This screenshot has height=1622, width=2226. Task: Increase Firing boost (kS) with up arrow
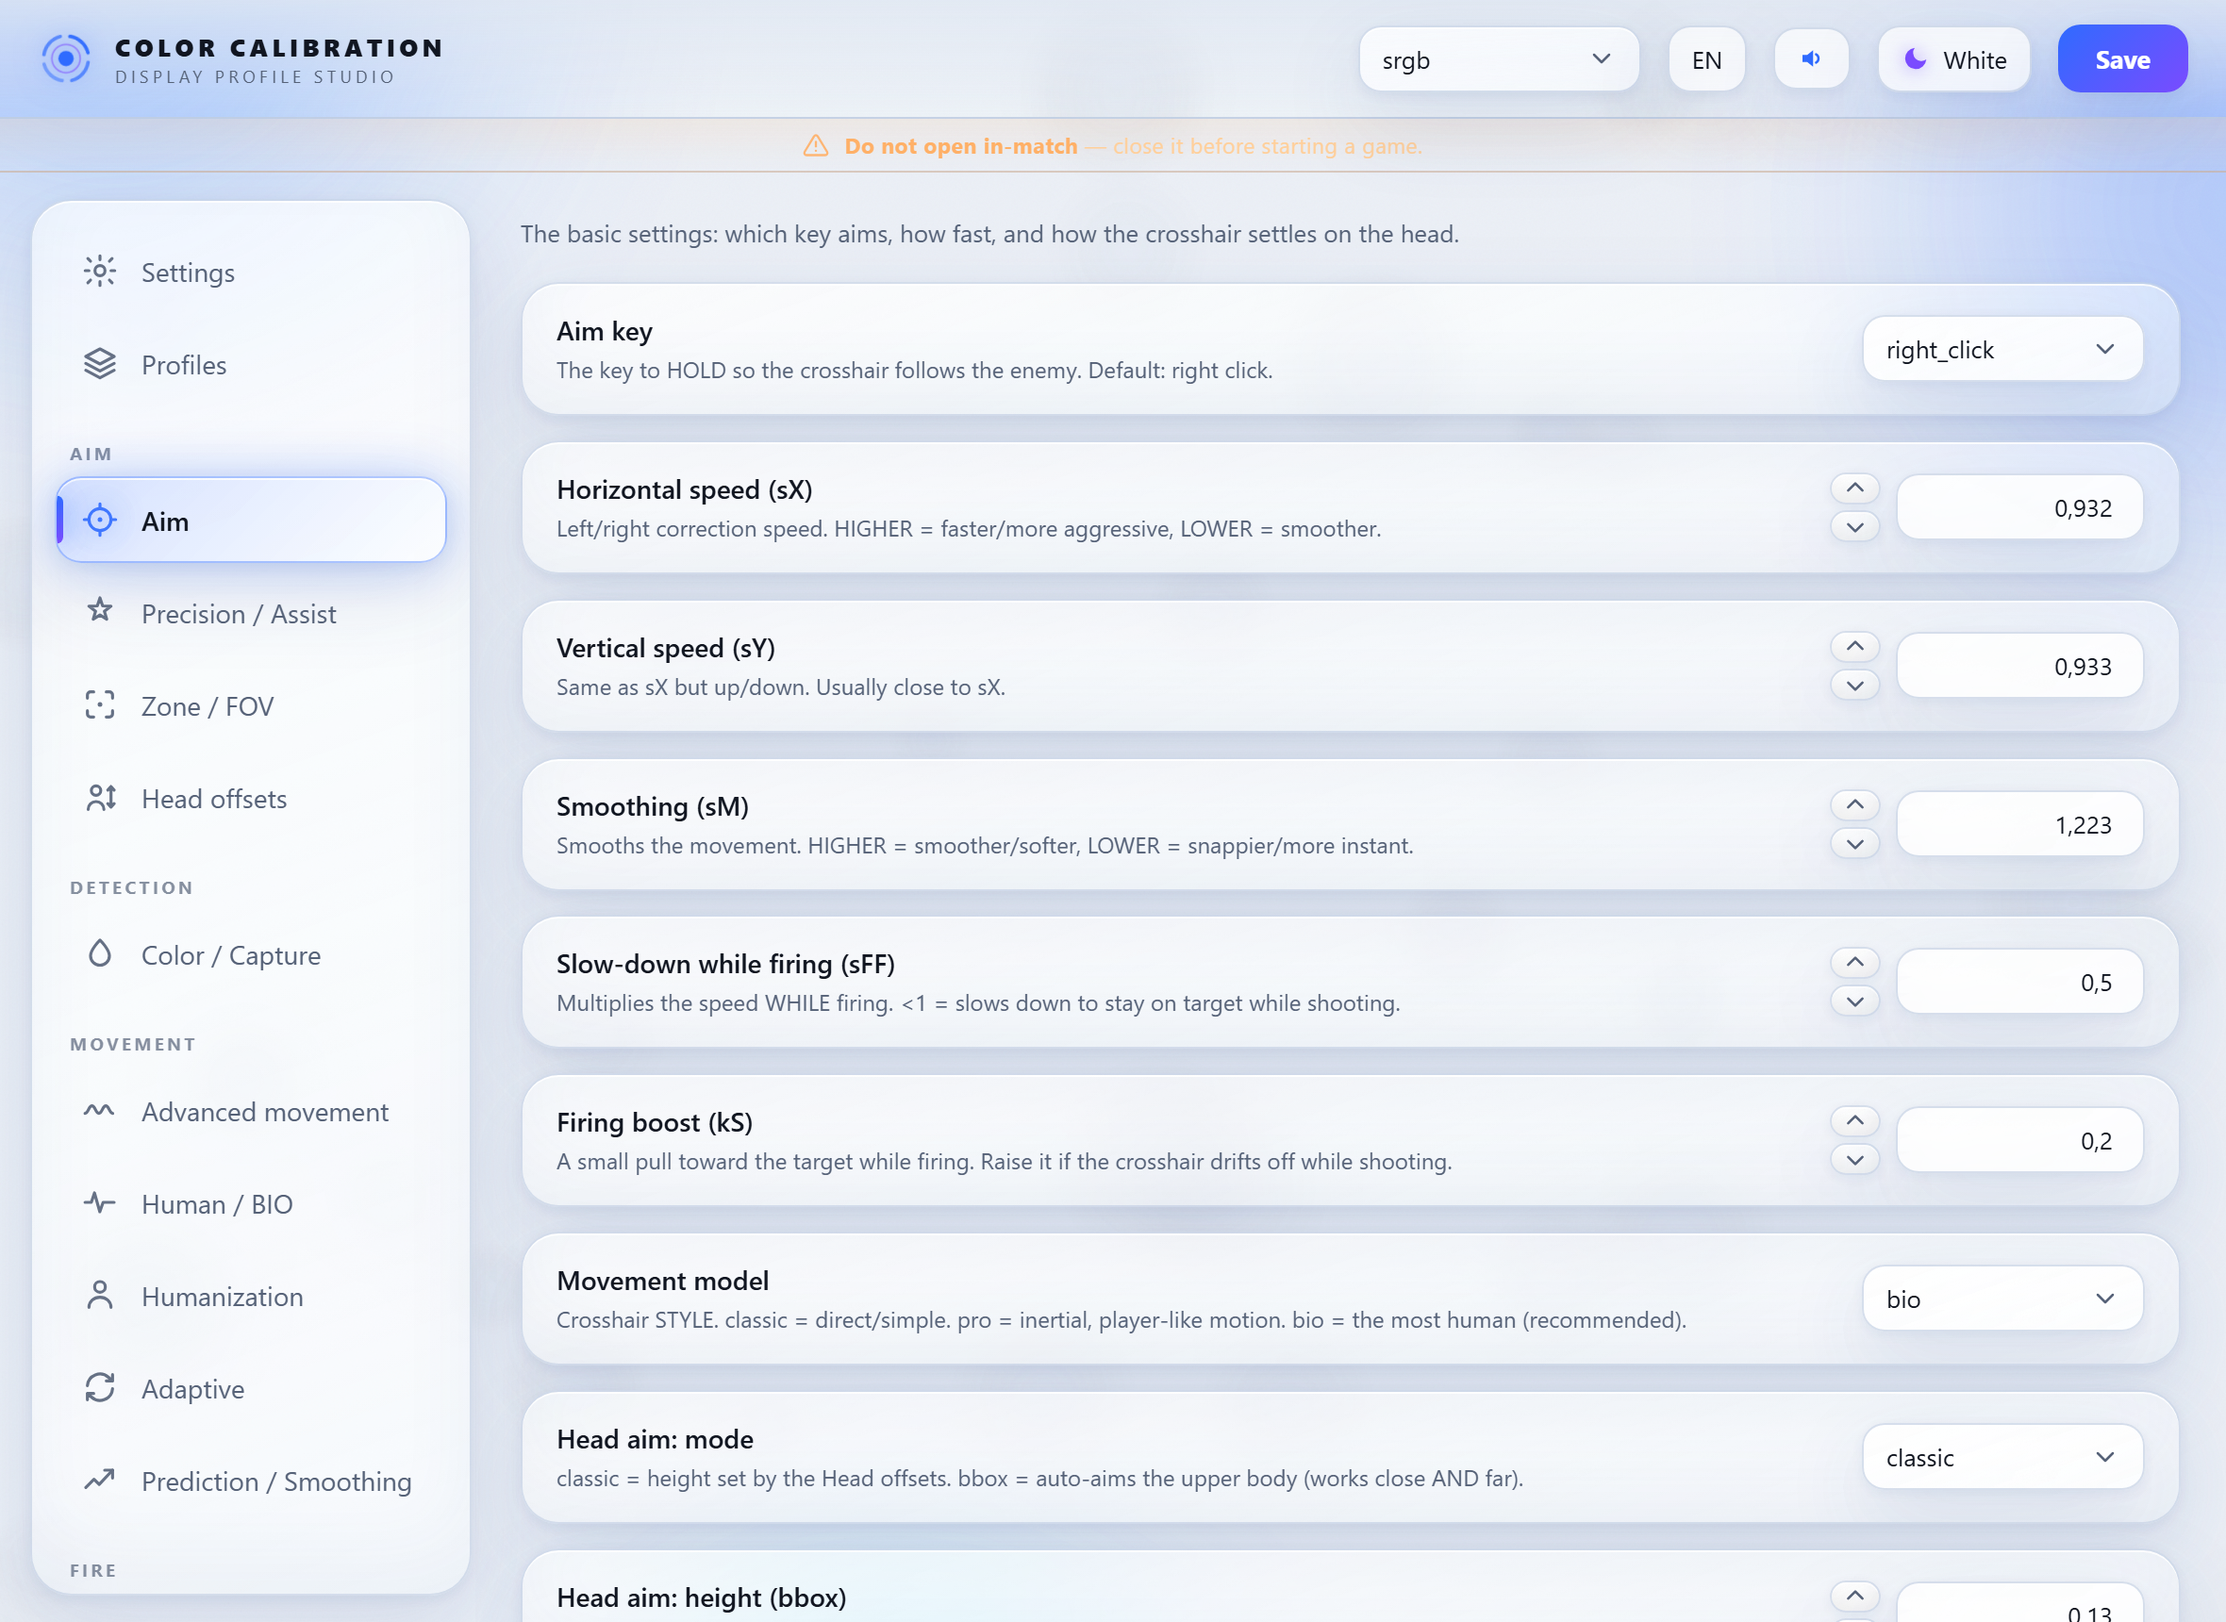tap(1854, 1120)
